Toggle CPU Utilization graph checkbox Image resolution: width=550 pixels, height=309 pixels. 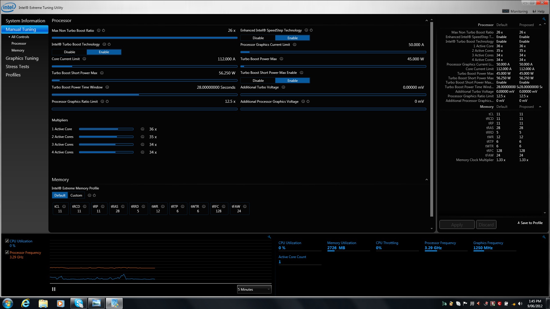tap(7, 241)
